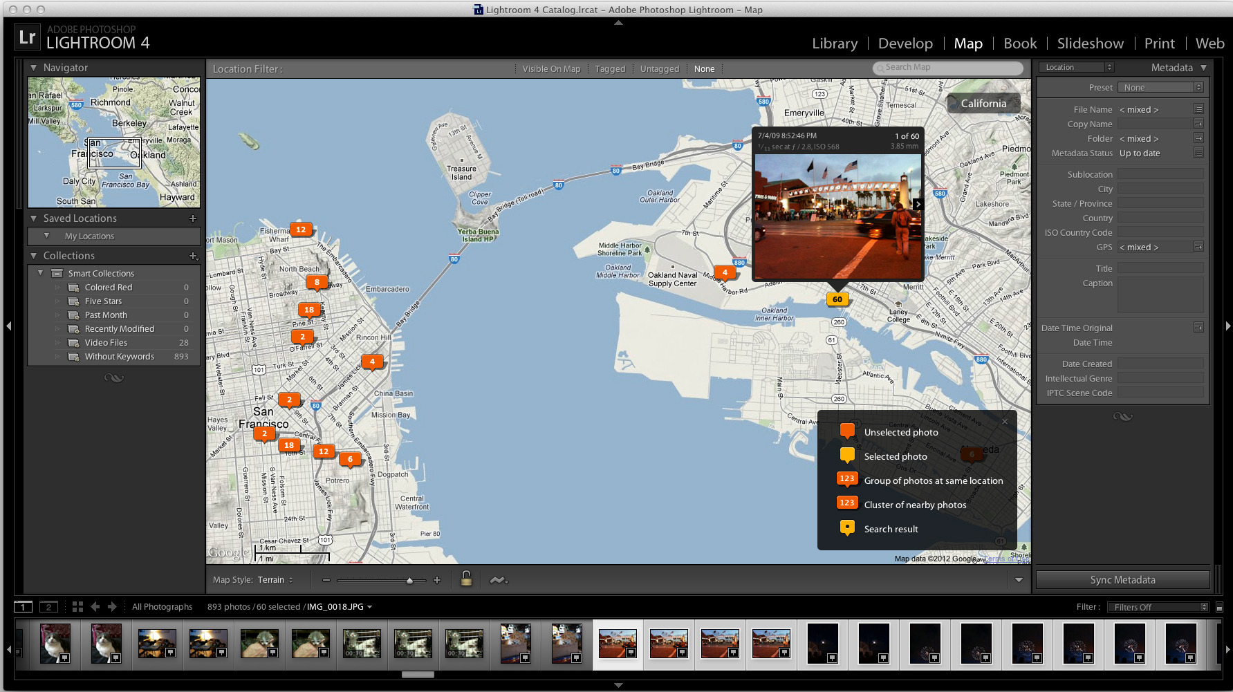This screenshot has height=692, width=1233.
Task: Hide the right panel group
Action: pyautogui.click(x=1227, y=326)
